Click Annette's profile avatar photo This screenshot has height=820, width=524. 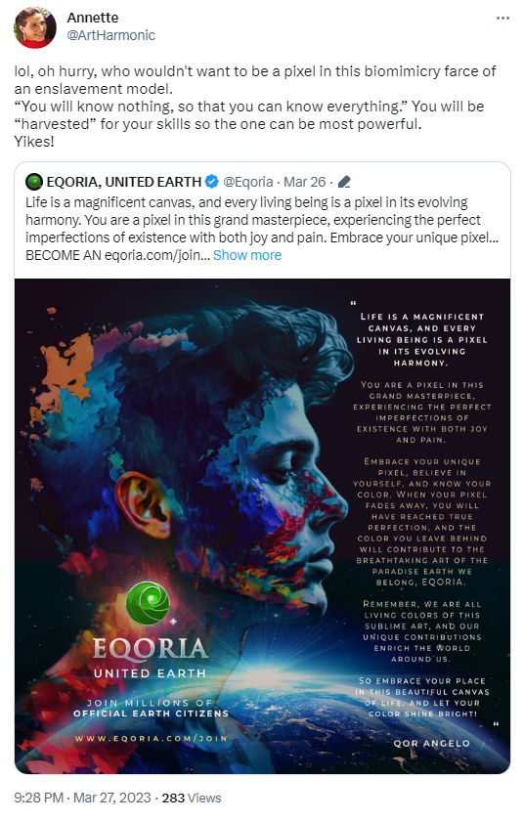(35, 27)
